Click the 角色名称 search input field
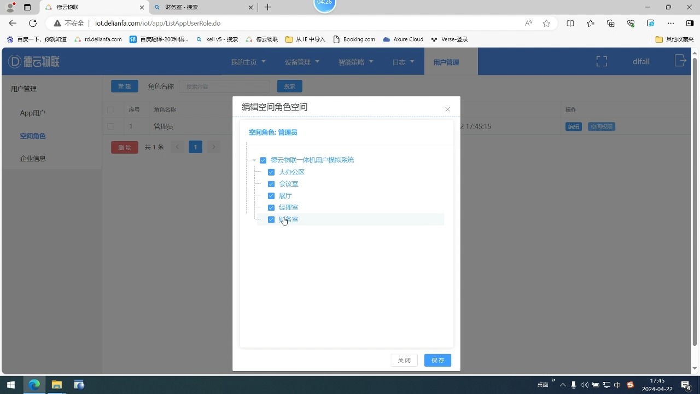 point(224,86)
